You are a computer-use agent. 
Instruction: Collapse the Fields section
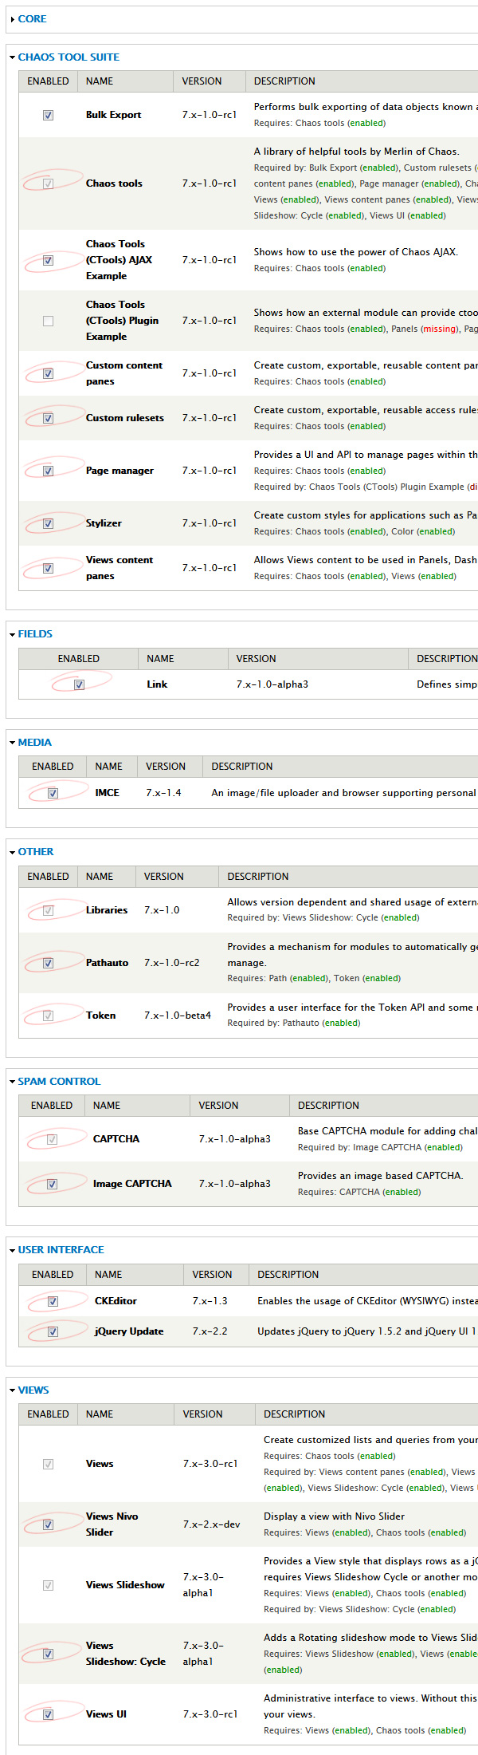[x=35, y=633]
